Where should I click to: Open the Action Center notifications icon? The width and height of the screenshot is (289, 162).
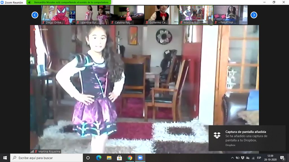(x=282, y=158)
